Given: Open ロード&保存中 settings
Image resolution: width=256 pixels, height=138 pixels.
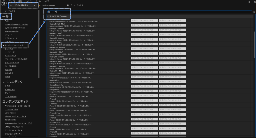Looking at the screenshot, I should pos(11,66).
